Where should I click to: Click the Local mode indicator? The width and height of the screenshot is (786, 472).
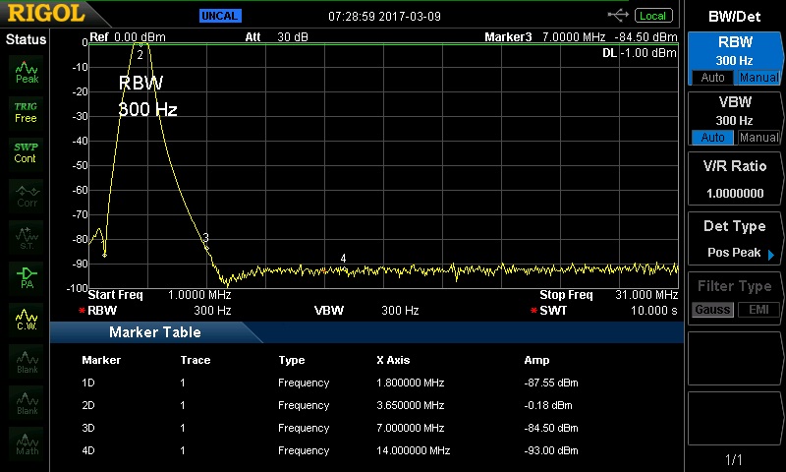click(x=652, y=16)
